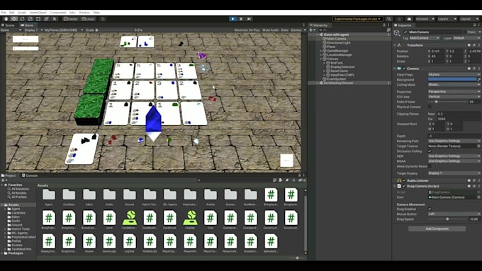The image size is (482, 271).
Task: Select the Move tool in toolbar
Action: [14, 18]
